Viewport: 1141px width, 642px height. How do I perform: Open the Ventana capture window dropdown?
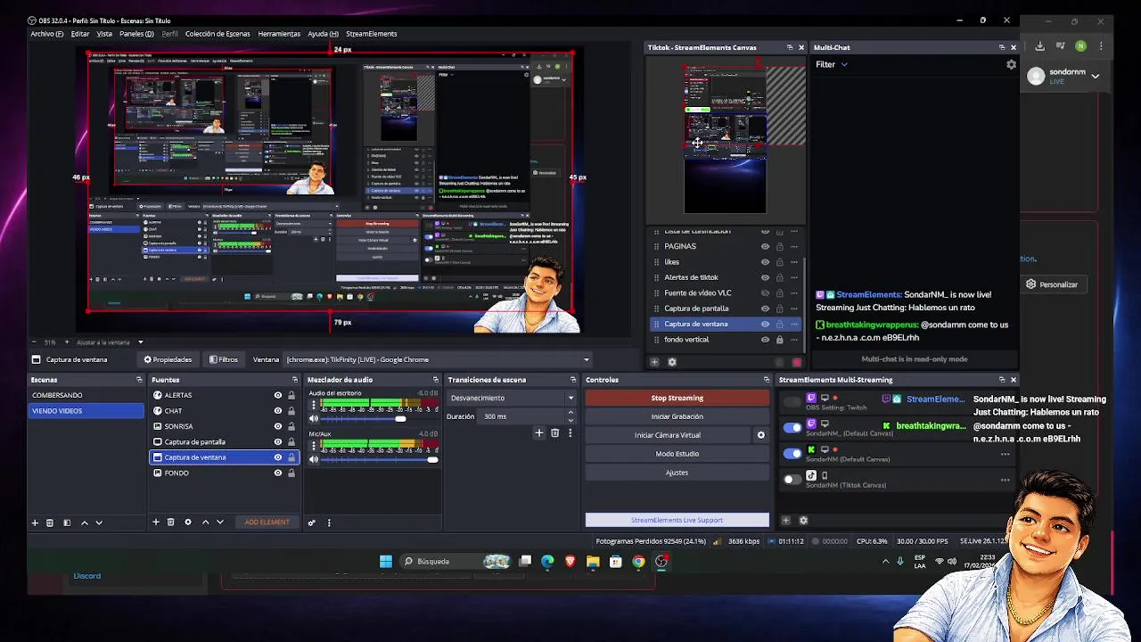coord(438,359)
